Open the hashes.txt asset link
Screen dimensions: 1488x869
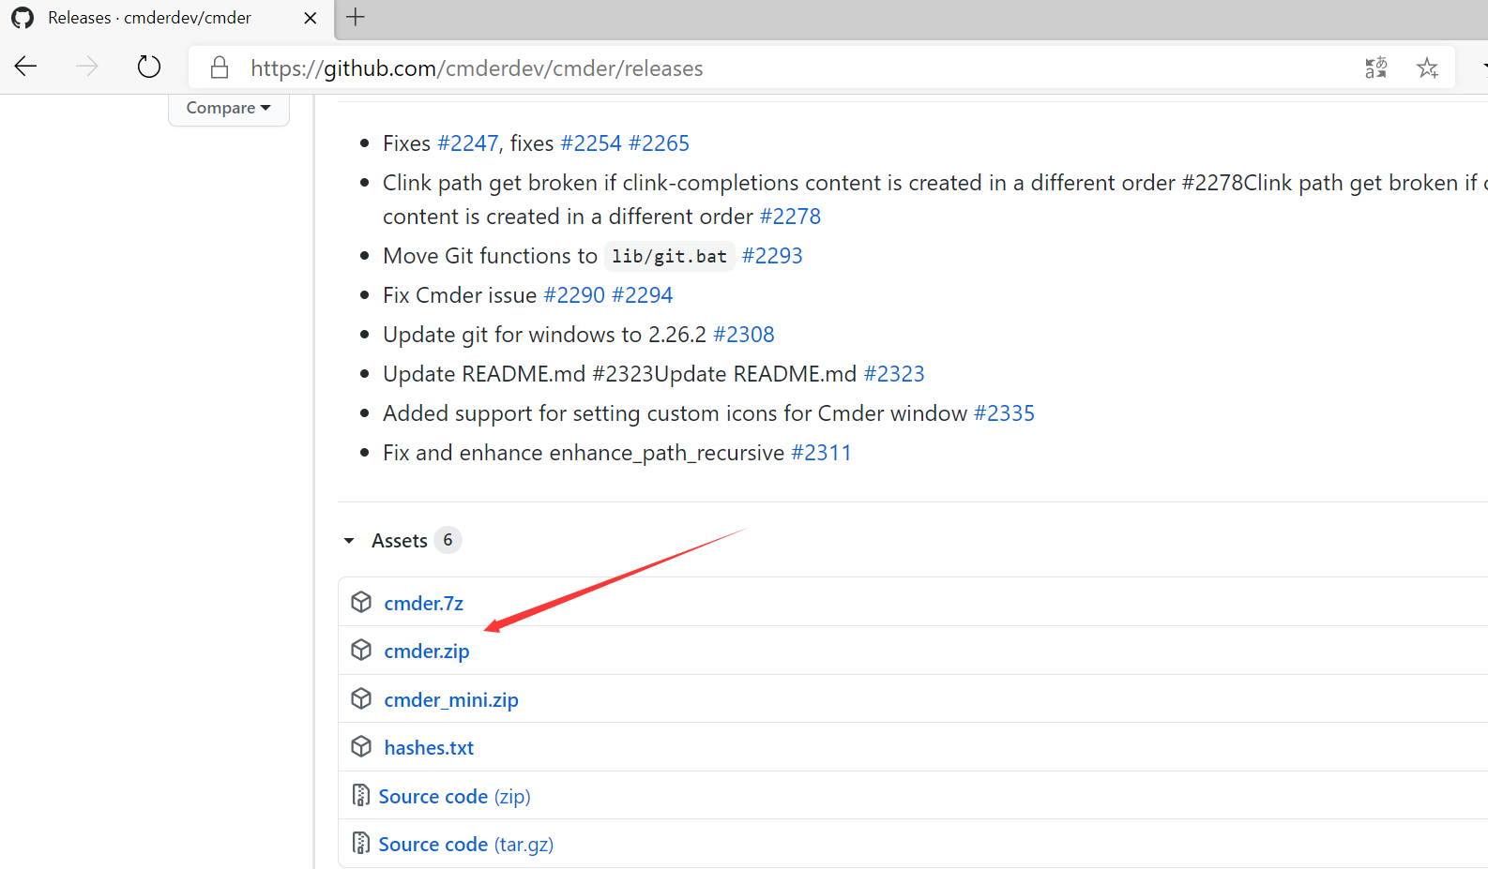click(x=429, y=748)
